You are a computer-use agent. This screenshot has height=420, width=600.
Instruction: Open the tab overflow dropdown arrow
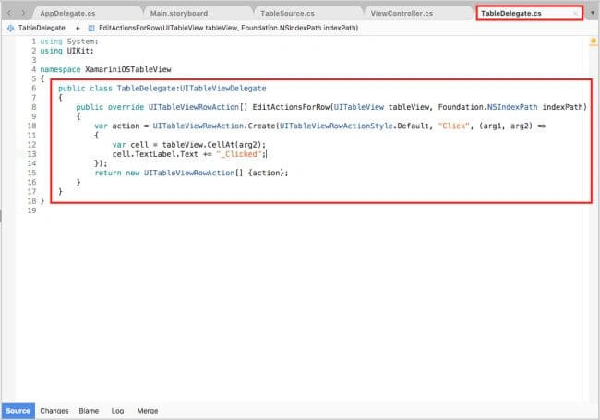point(593,13)
